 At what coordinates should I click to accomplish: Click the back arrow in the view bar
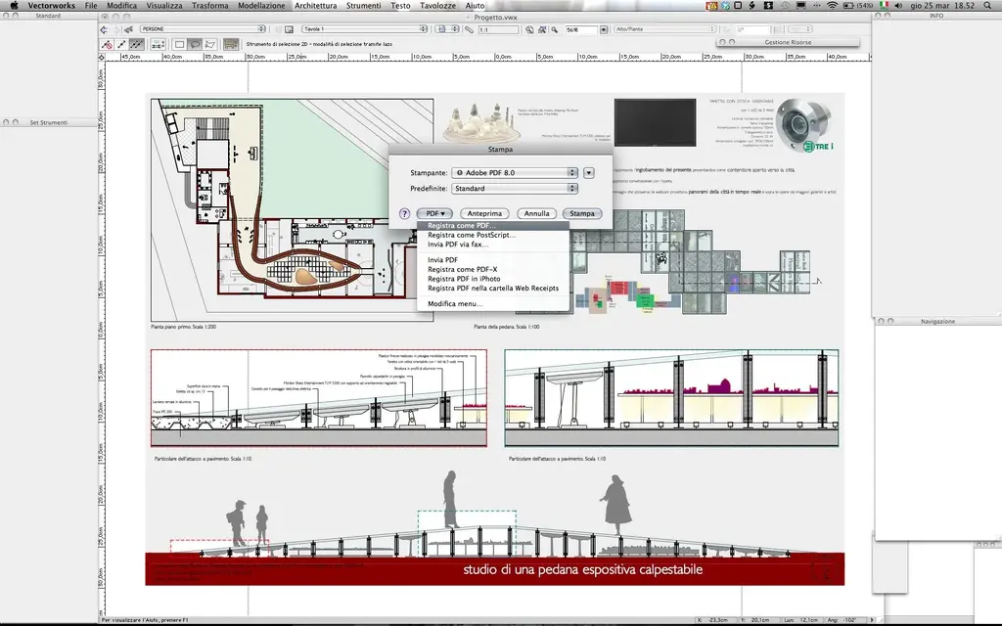[x=106, y=29]
